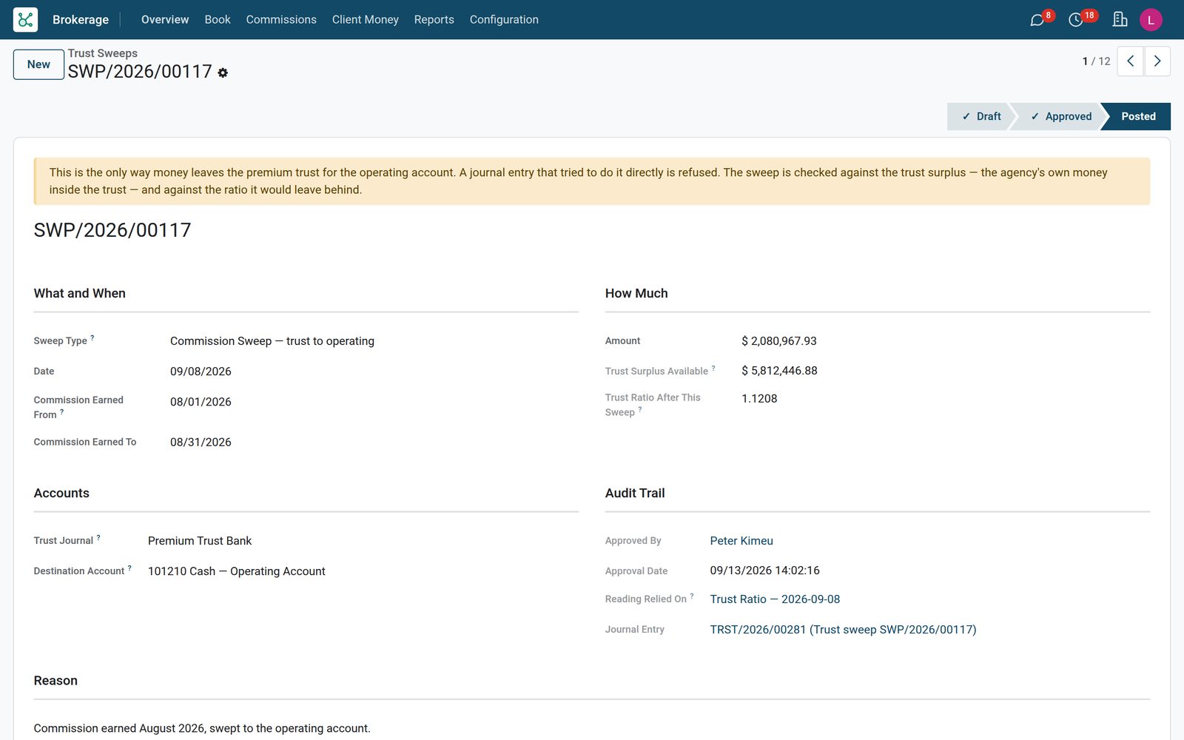Click the Date value 09/08/2026
This screenshot has width=1184, height=740.
[201, 371]
